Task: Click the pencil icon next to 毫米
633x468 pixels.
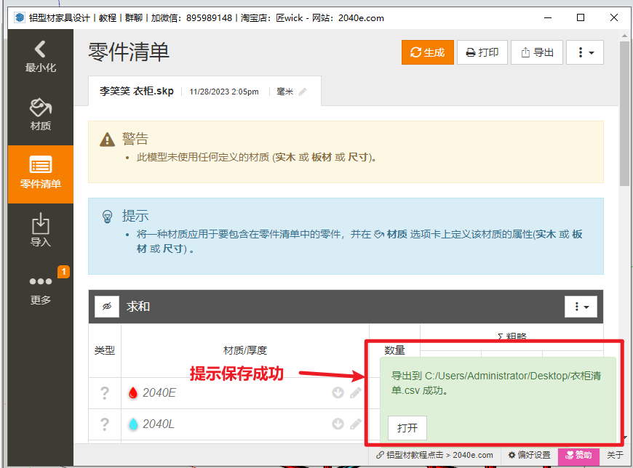Action: pyautogui.click(x=303, y=92)
